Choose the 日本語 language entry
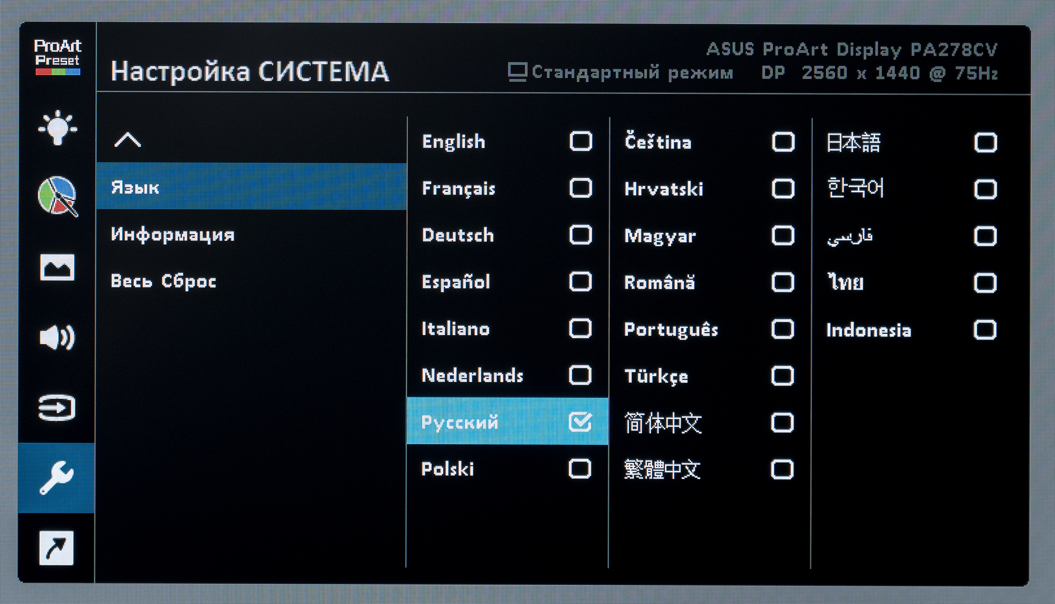 click(853, 142)
